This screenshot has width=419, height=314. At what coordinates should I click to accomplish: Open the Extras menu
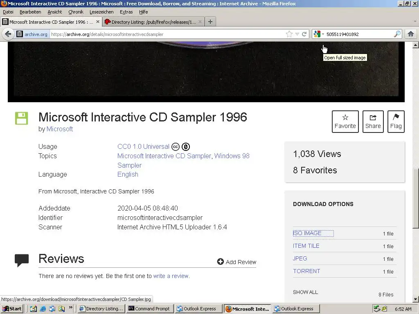[126, 12]
